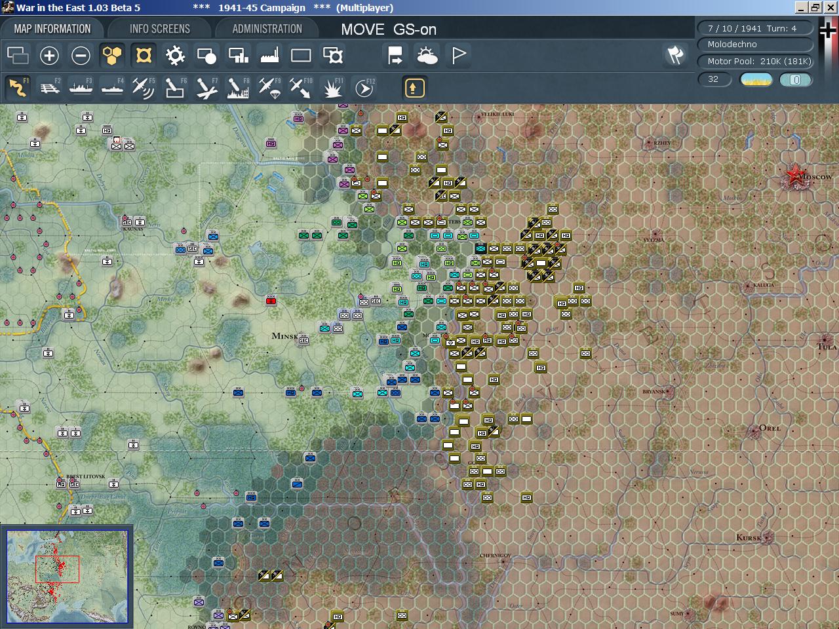Click the sky-and-wheat weather indicator
Screen dimensions: 839x629
(756, 79)
